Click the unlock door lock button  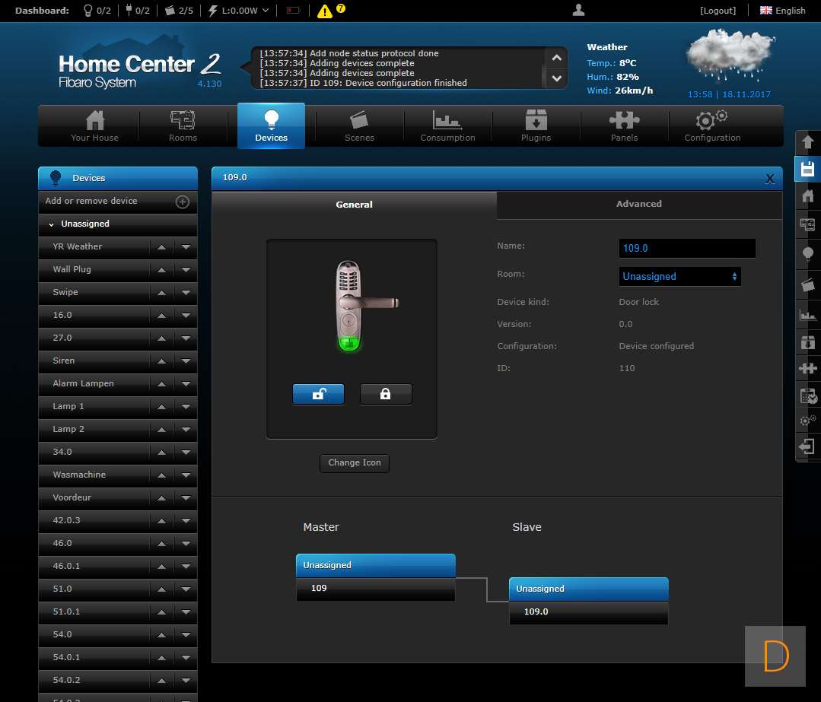coord(318,394)
